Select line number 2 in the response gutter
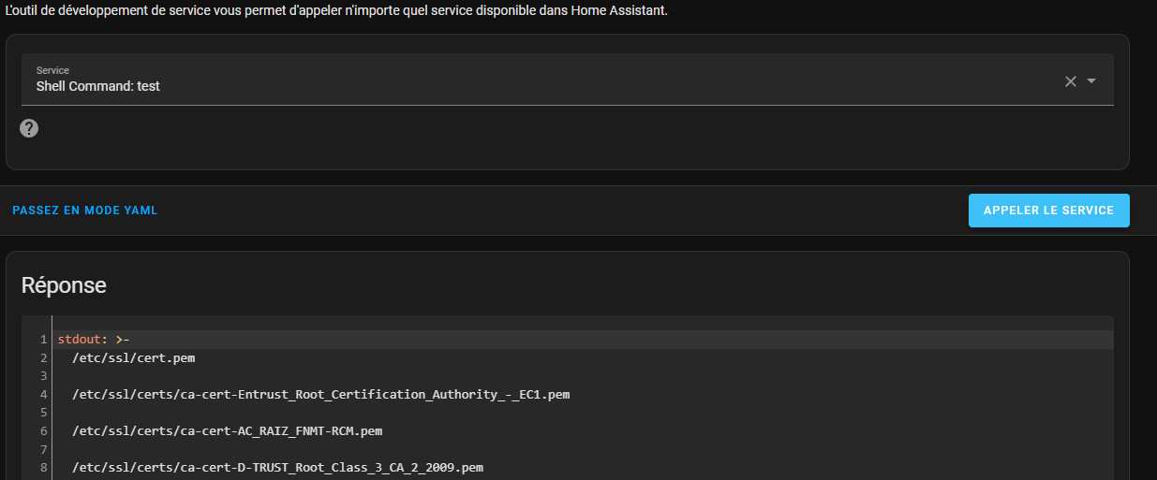The image size is (1157, 480). (x=44, y=357)
